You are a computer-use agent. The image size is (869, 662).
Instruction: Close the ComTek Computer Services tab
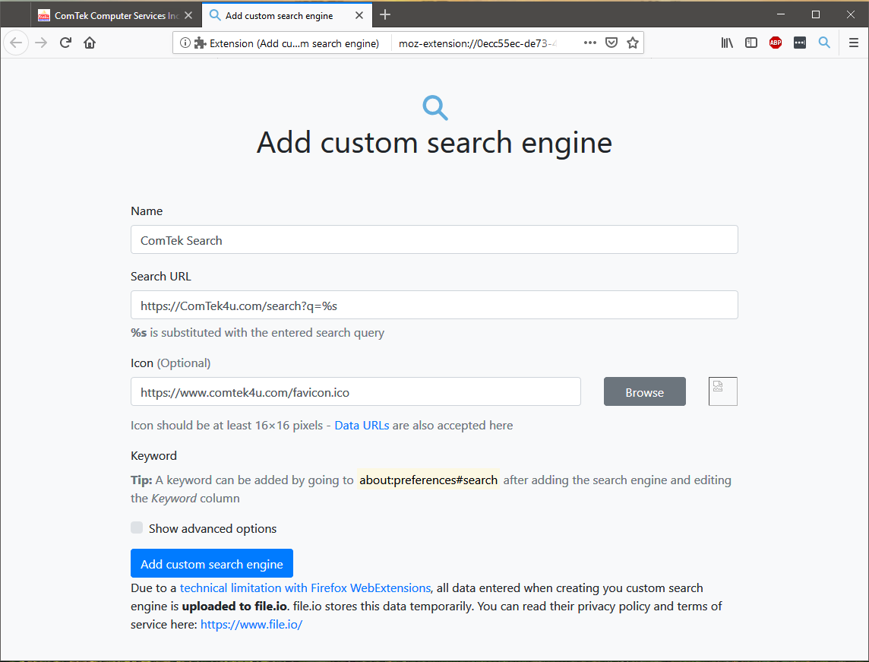(188, 15)
